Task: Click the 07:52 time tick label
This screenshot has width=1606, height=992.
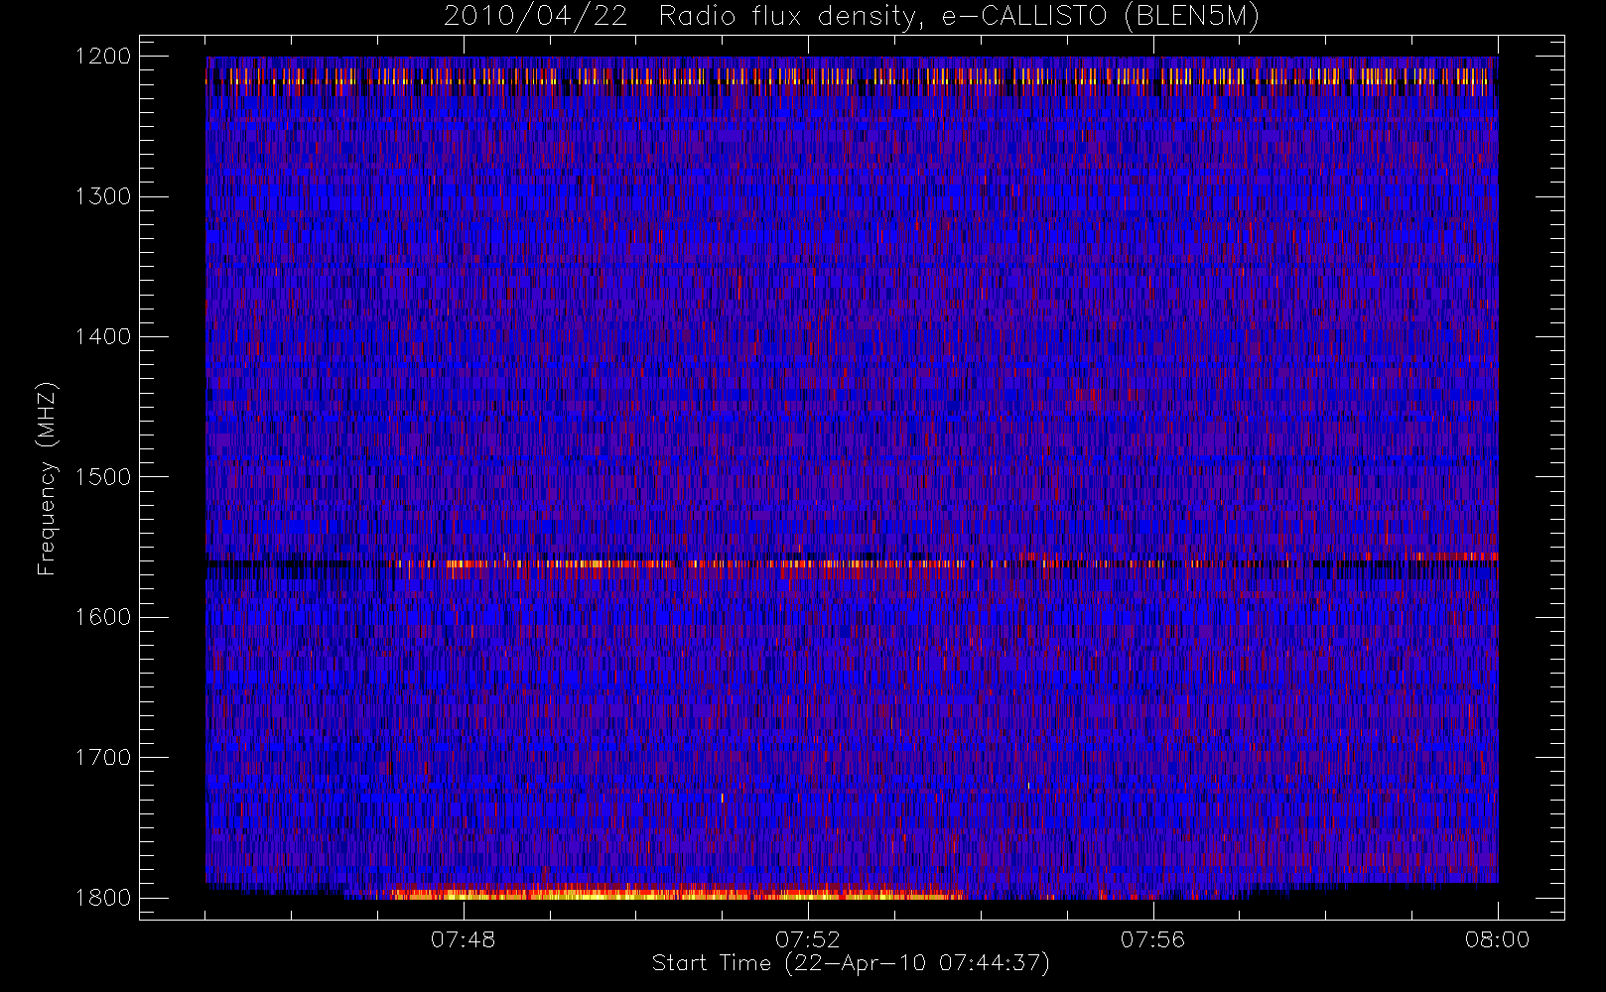Action: [x=807, y=939]
